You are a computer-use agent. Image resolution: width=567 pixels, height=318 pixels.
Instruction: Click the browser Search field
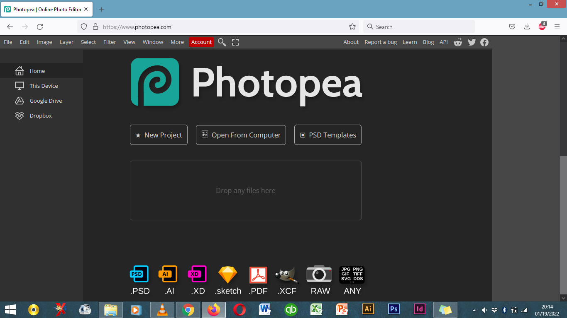pyautogui.click(x=419, y=27)
